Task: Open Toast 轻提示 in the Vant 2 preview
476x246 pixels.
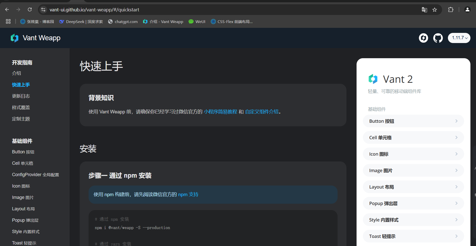Action: [x=413, y=236]
